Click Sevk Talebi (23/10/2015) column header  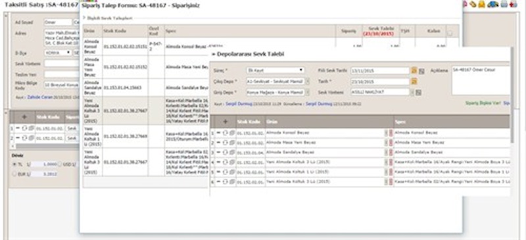point(381,30)
